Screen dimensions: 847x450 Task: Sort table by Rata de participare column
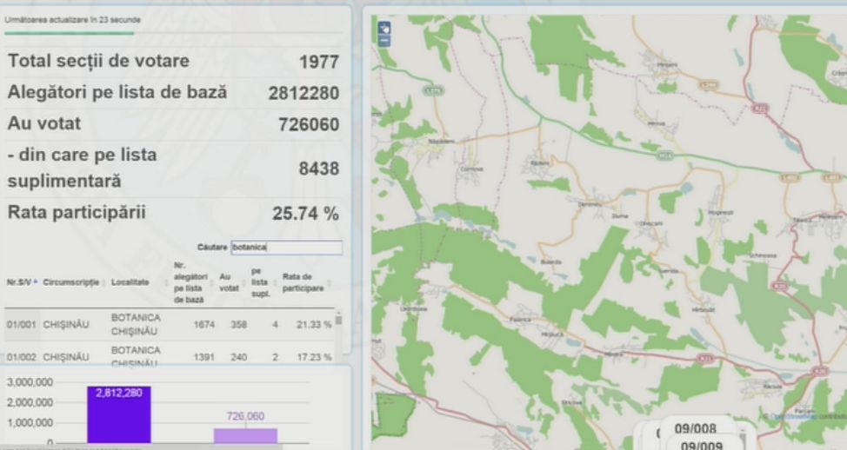coord(303,282)
